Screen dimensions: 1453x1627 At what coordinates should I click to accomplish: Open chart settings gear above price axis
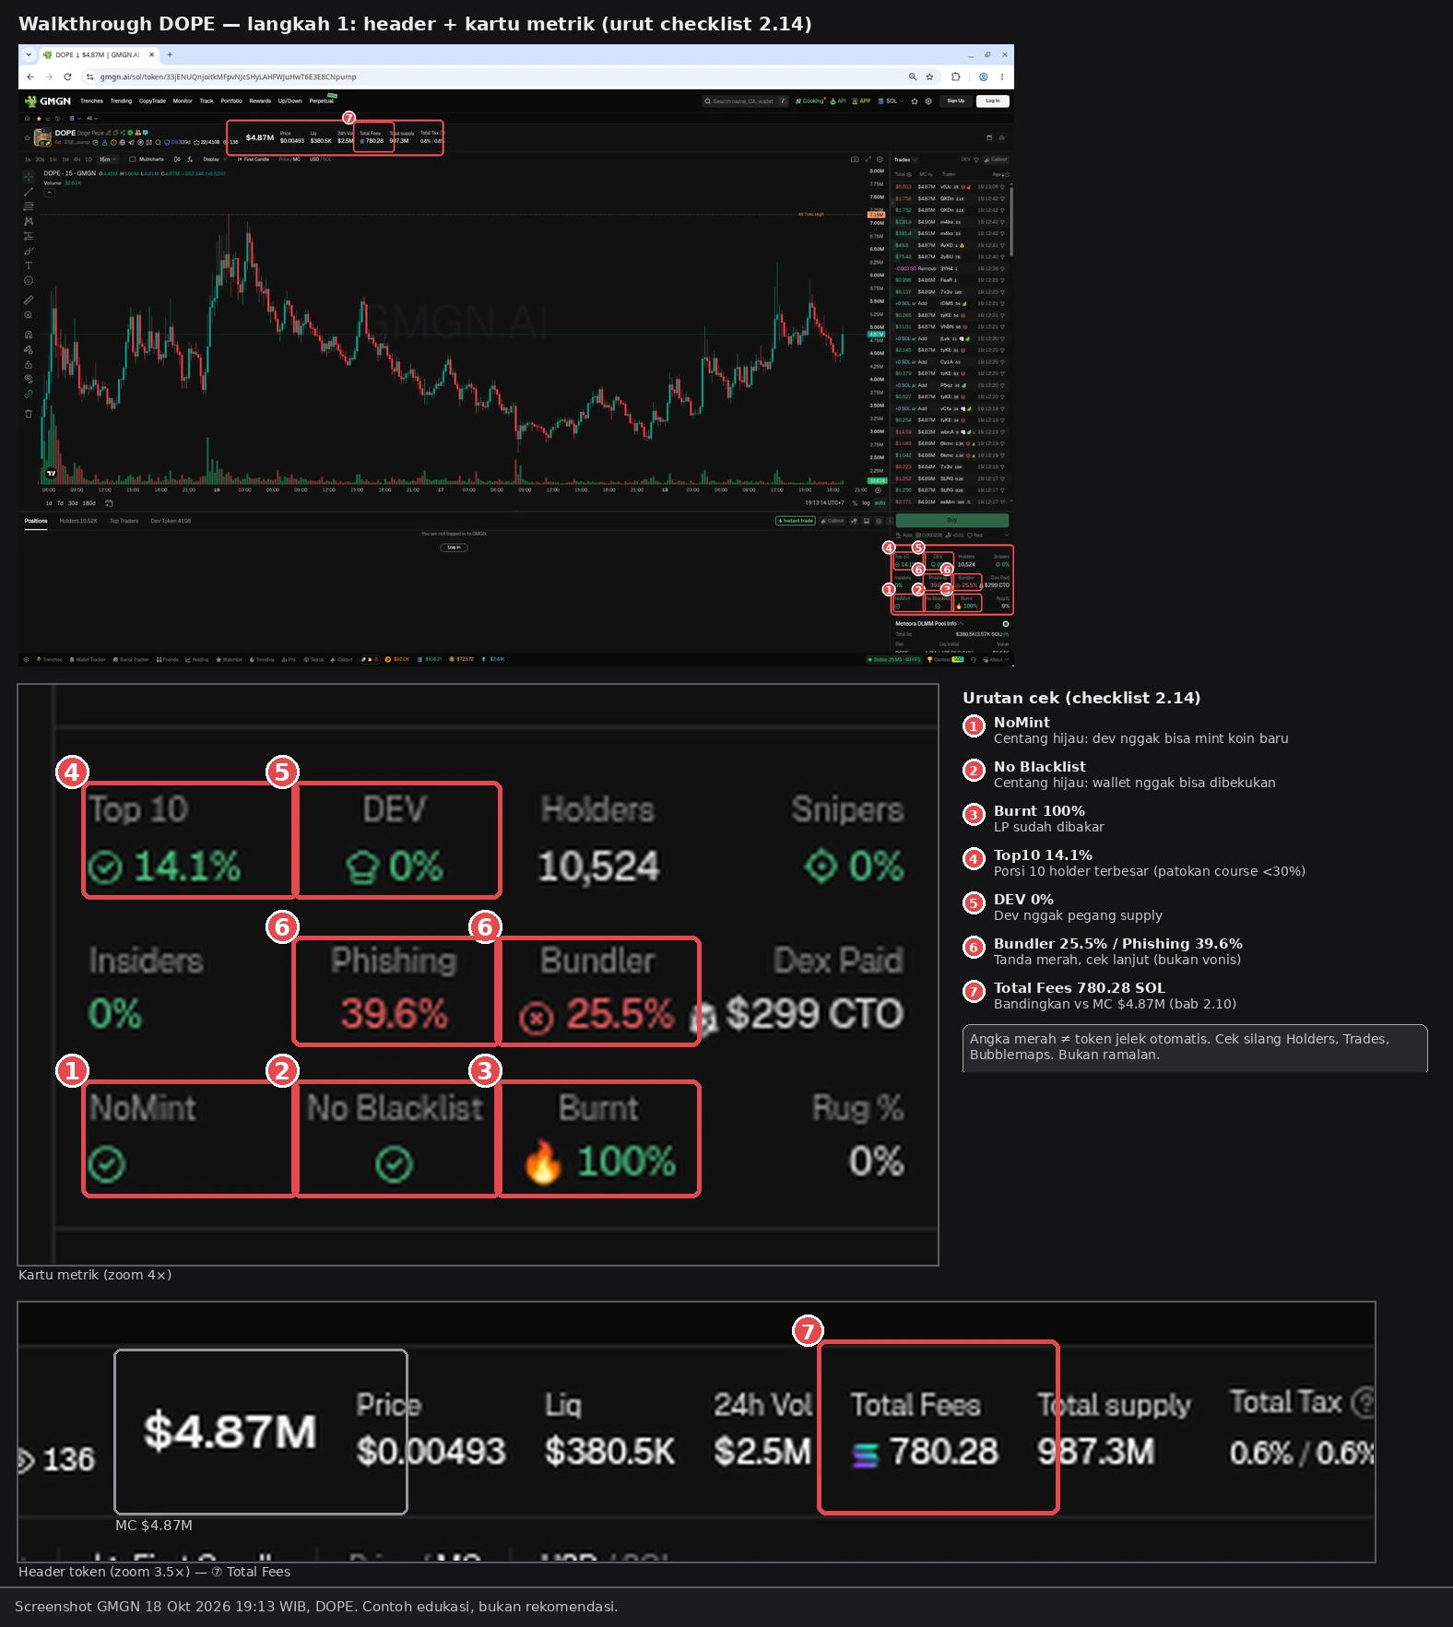880,159
